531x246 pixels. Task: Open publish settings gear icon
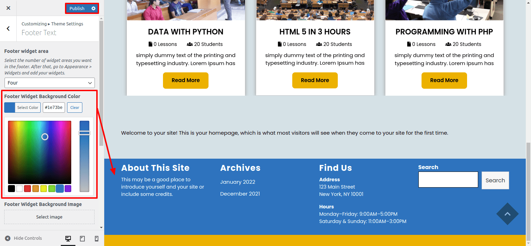click(x=93, y=8)
